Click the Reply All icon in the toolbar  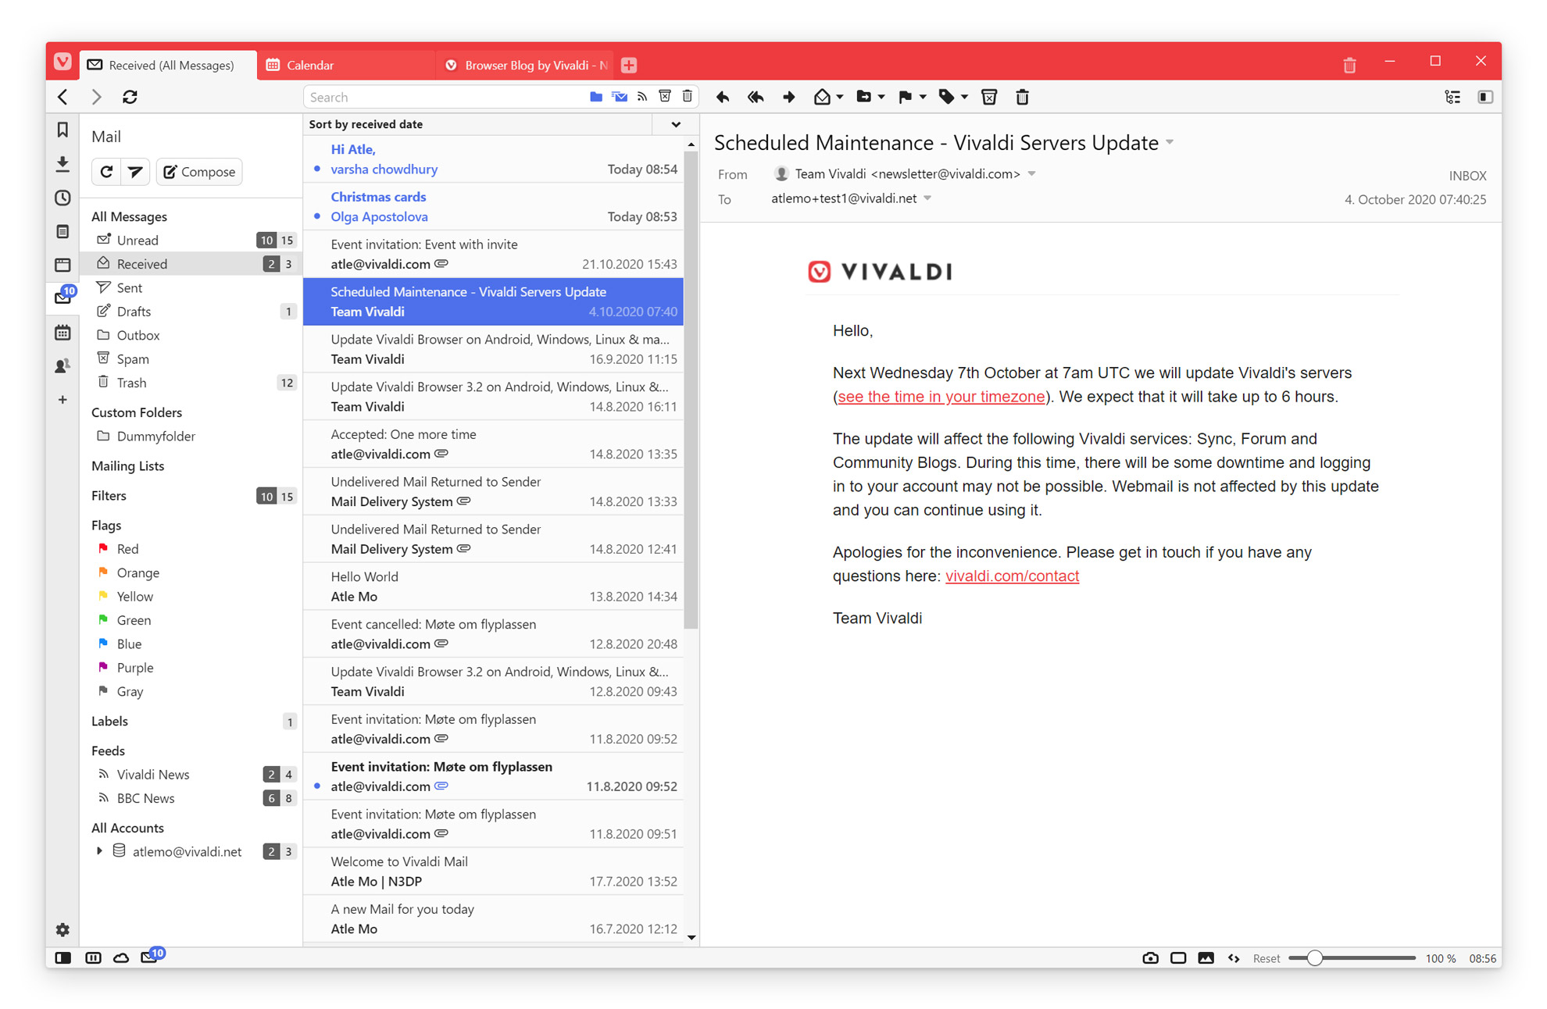click(756, 97)
